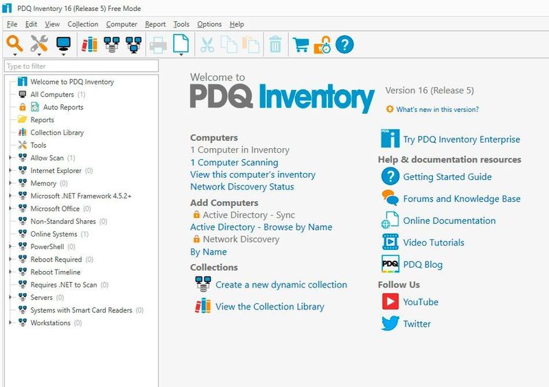549x387 pixels.
Task: Select All Computers in the tree
Action: pos(52,95)
